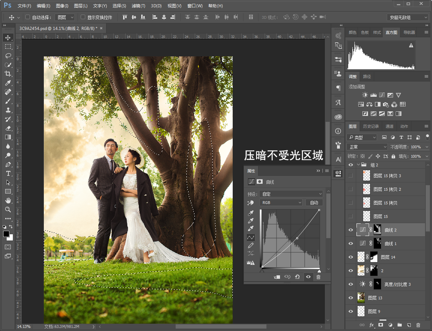432x331 pixels.
Task: Open the 滤镜(T) menu
Action: [138, 6]
